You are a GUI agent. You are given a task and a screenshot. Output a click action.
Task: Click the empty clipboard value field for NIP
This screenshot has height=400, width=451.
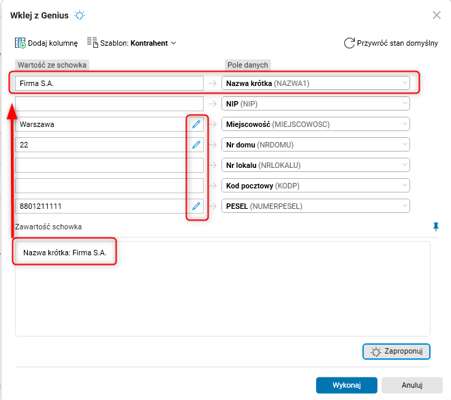(109, 104)
